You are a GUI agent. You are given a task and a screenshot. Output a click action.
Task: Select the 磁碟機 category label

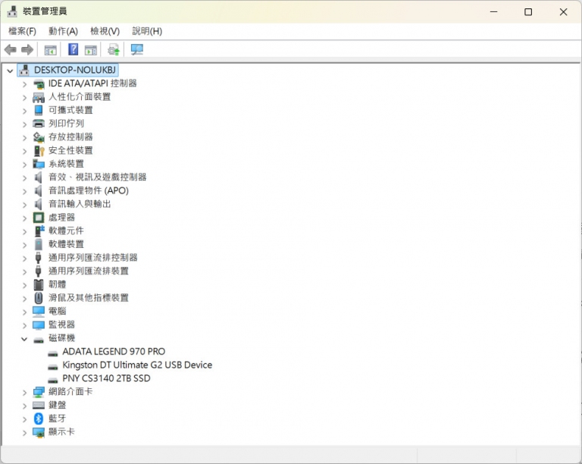pos(61,338)
